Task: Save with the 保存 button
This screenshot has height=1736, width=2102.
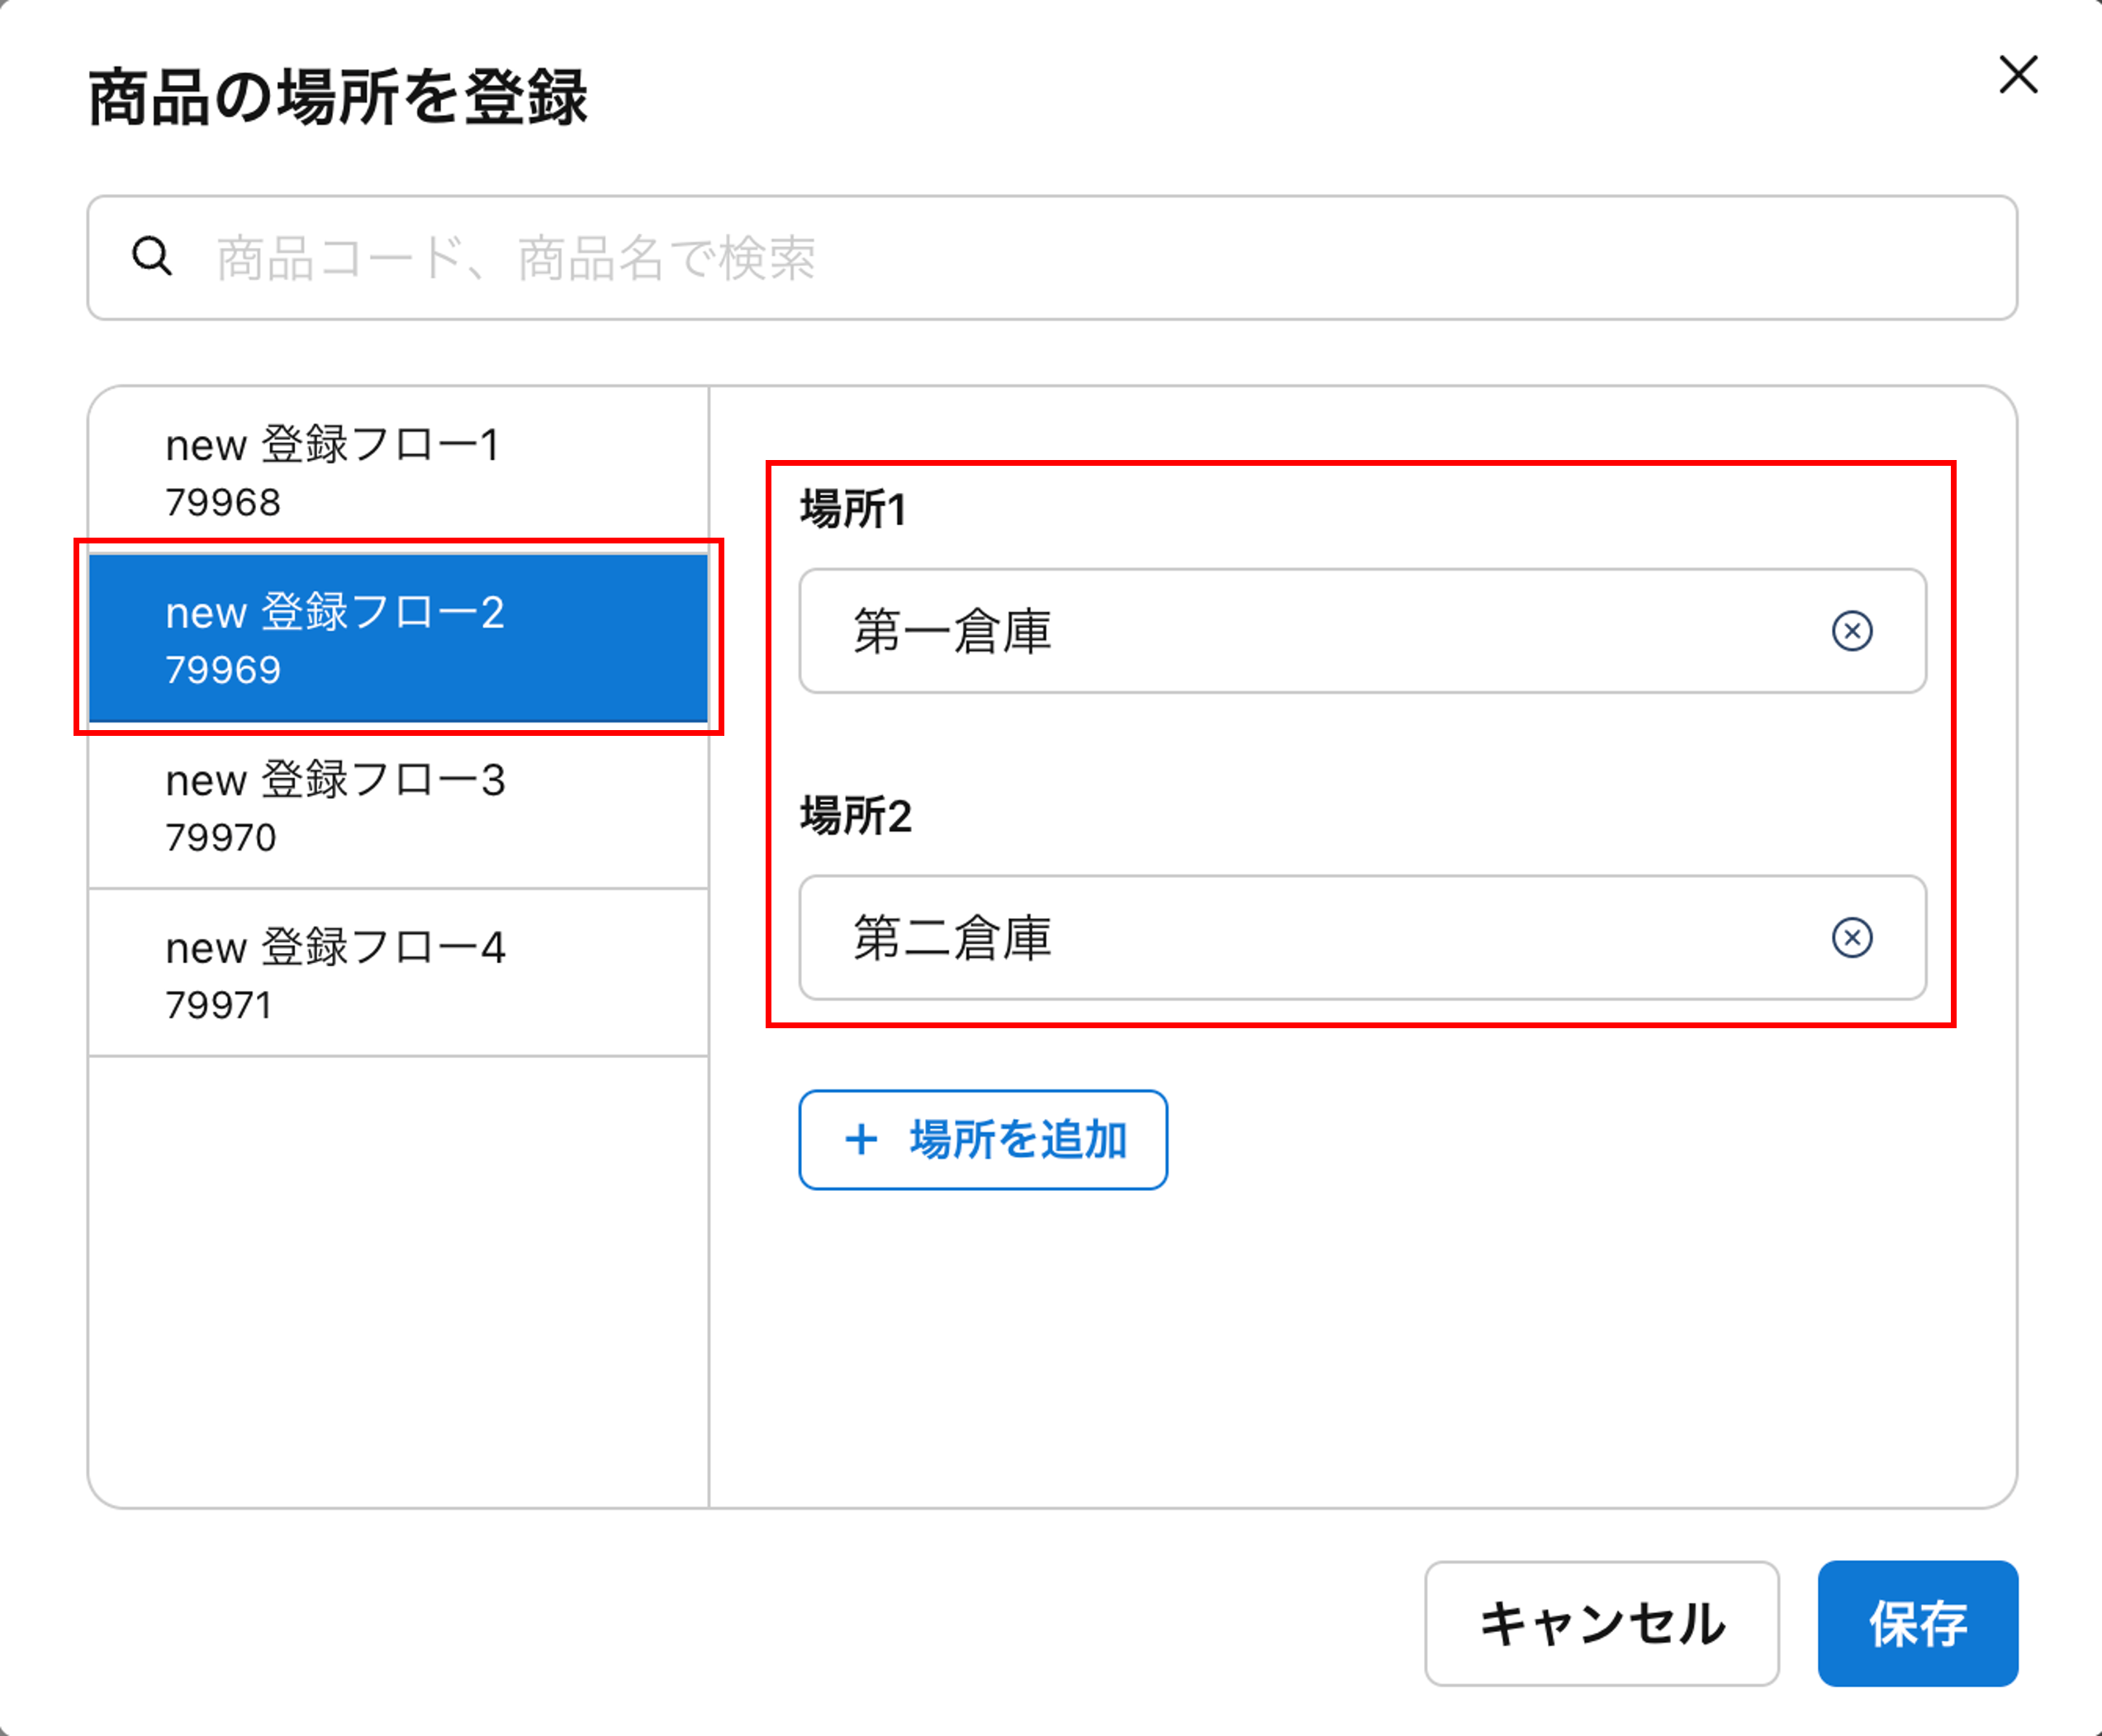Action: tap(1918, 1623)
